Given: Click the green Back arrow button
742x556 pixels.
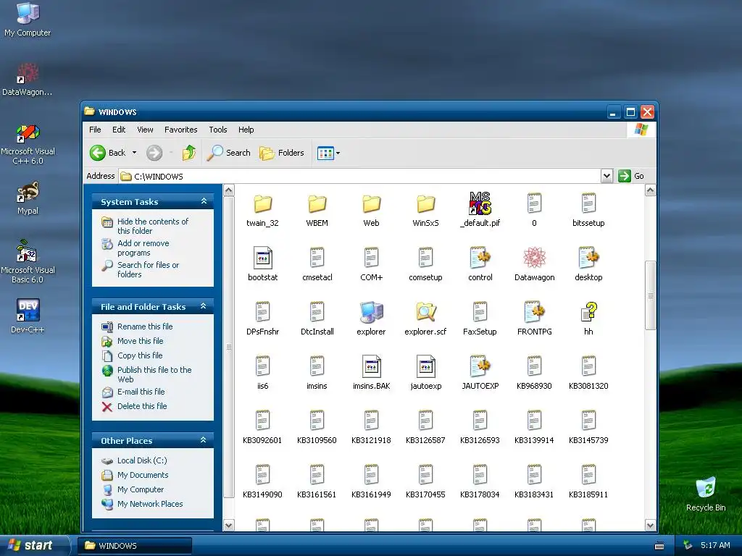Looking at the screenshot, I should pyautogui.click(x=98, y=153).
